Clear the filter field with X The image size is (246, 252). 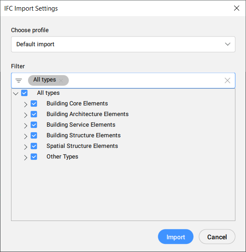[x=227, y=80]
